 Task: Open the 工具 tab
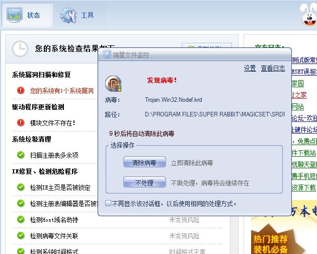pos(77,15)
